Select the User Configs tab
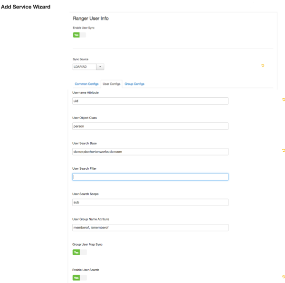 [x=112, y=84]
